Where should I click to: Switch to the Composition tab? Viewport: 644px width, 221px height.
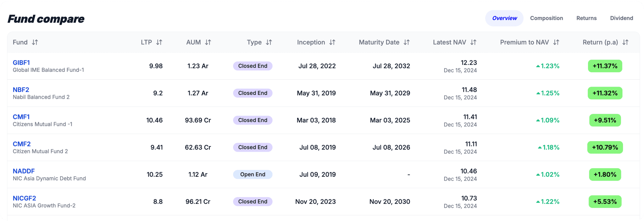[x=546, y=18]
